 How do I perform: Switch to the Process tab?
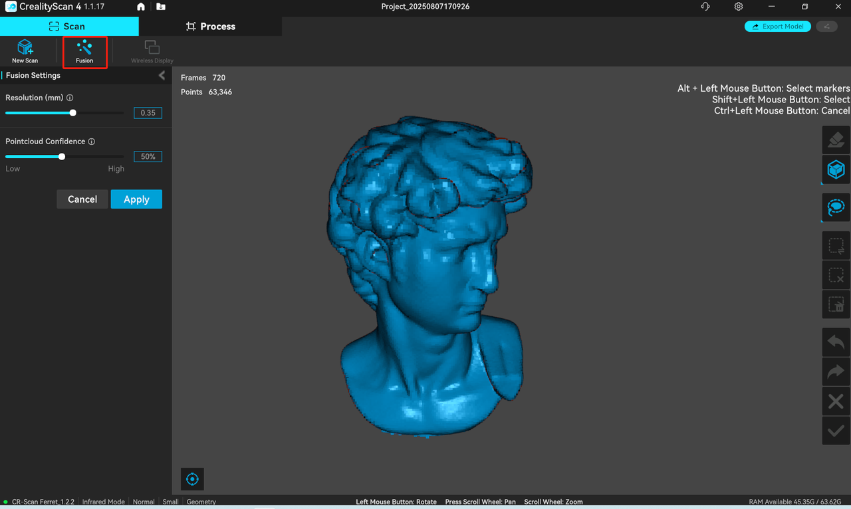pos(210,27)
